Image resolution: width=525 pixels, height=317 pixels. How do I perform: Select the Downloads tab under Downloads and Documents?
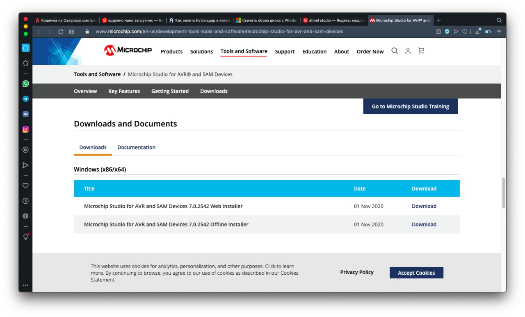[93, 147]
